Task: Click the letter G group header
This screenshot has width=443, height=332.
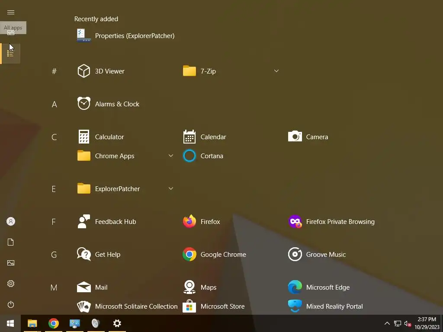Action: pos(54,255)
